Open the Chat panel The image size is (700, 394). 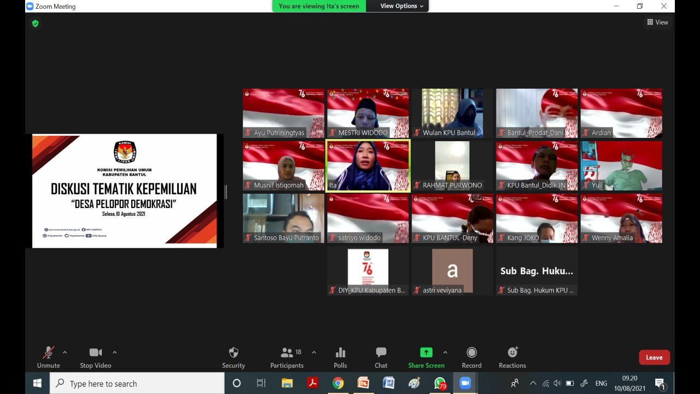(x=381, y=353)
